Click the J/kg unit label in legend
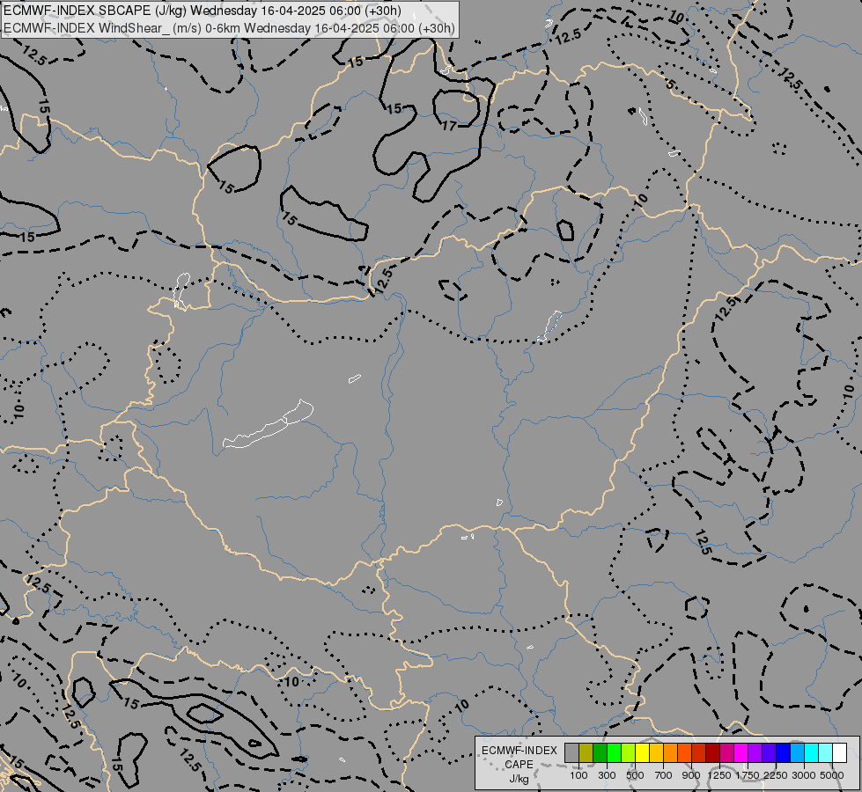 coord(519,779)
